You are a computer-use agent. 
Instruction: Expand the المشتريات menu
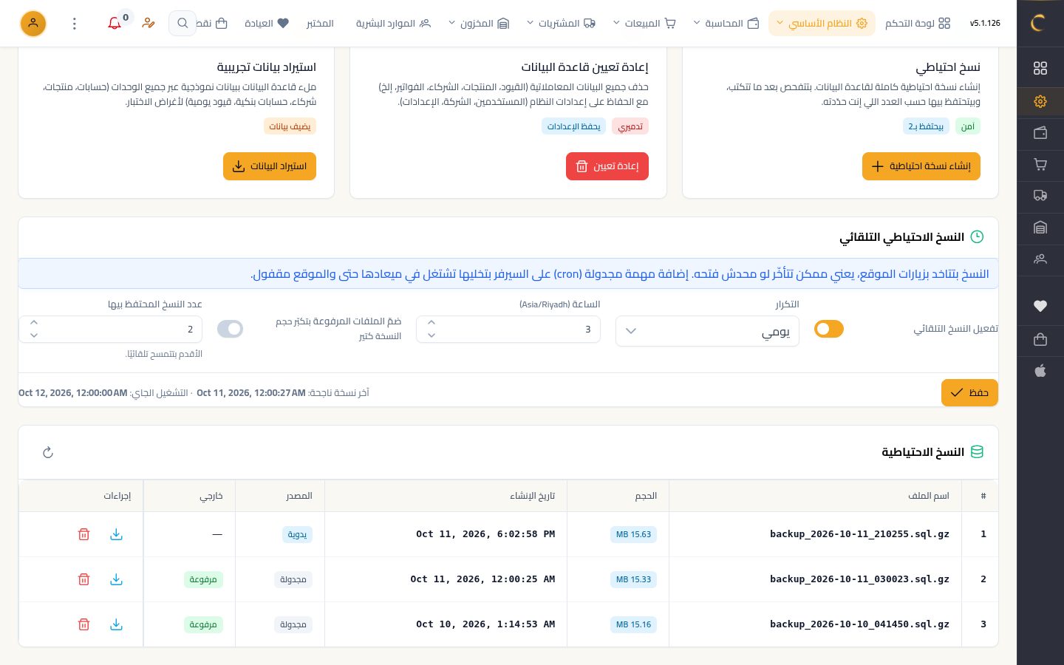(x=561, y=24)
